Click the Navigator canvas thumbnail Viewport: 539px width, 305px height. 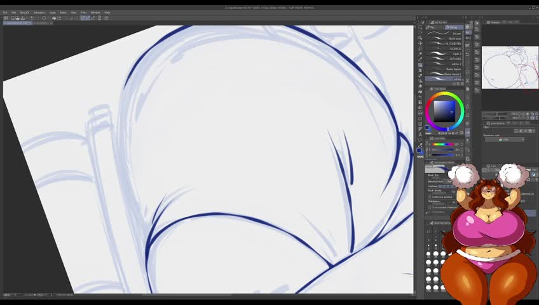pyautogui.click(x=510, y=67)
